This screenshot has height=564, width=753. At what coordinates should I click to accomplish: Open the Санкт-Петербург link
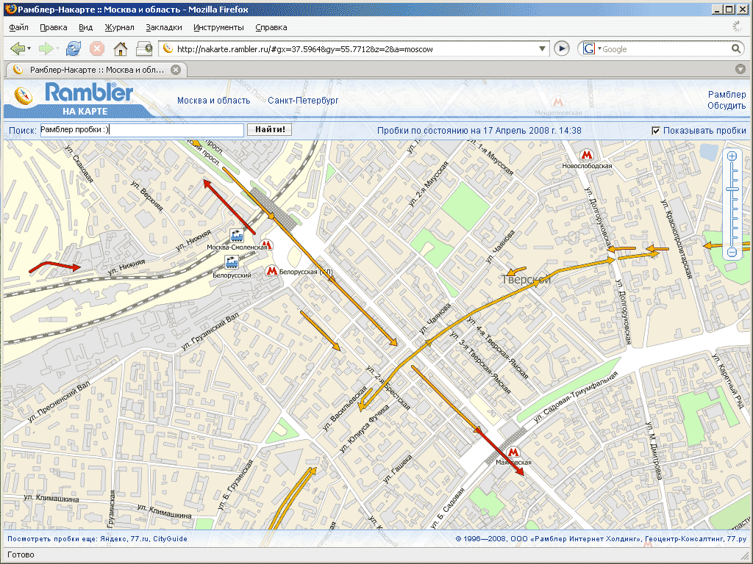pos(303,101)
